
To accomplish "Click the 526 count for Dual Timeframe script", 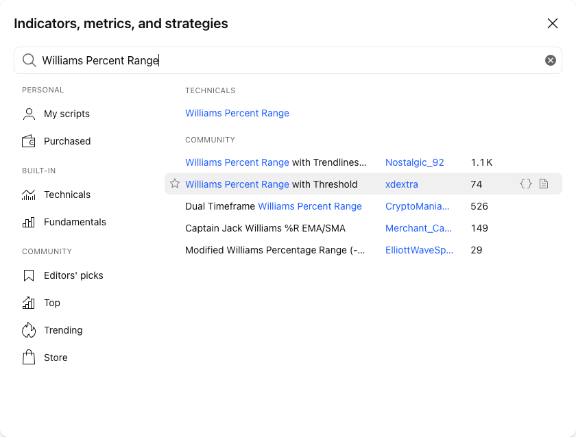I will [479, 206].
